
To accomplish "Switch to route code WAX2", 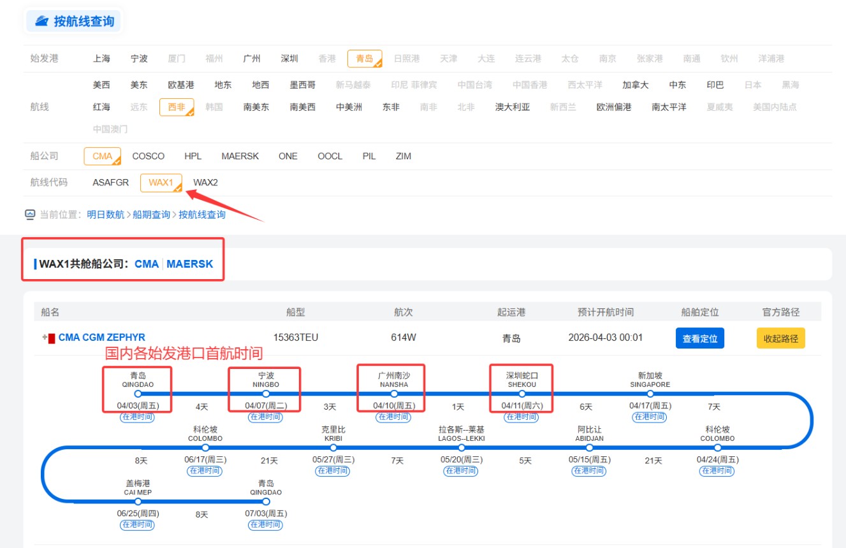I will [205, 183].
